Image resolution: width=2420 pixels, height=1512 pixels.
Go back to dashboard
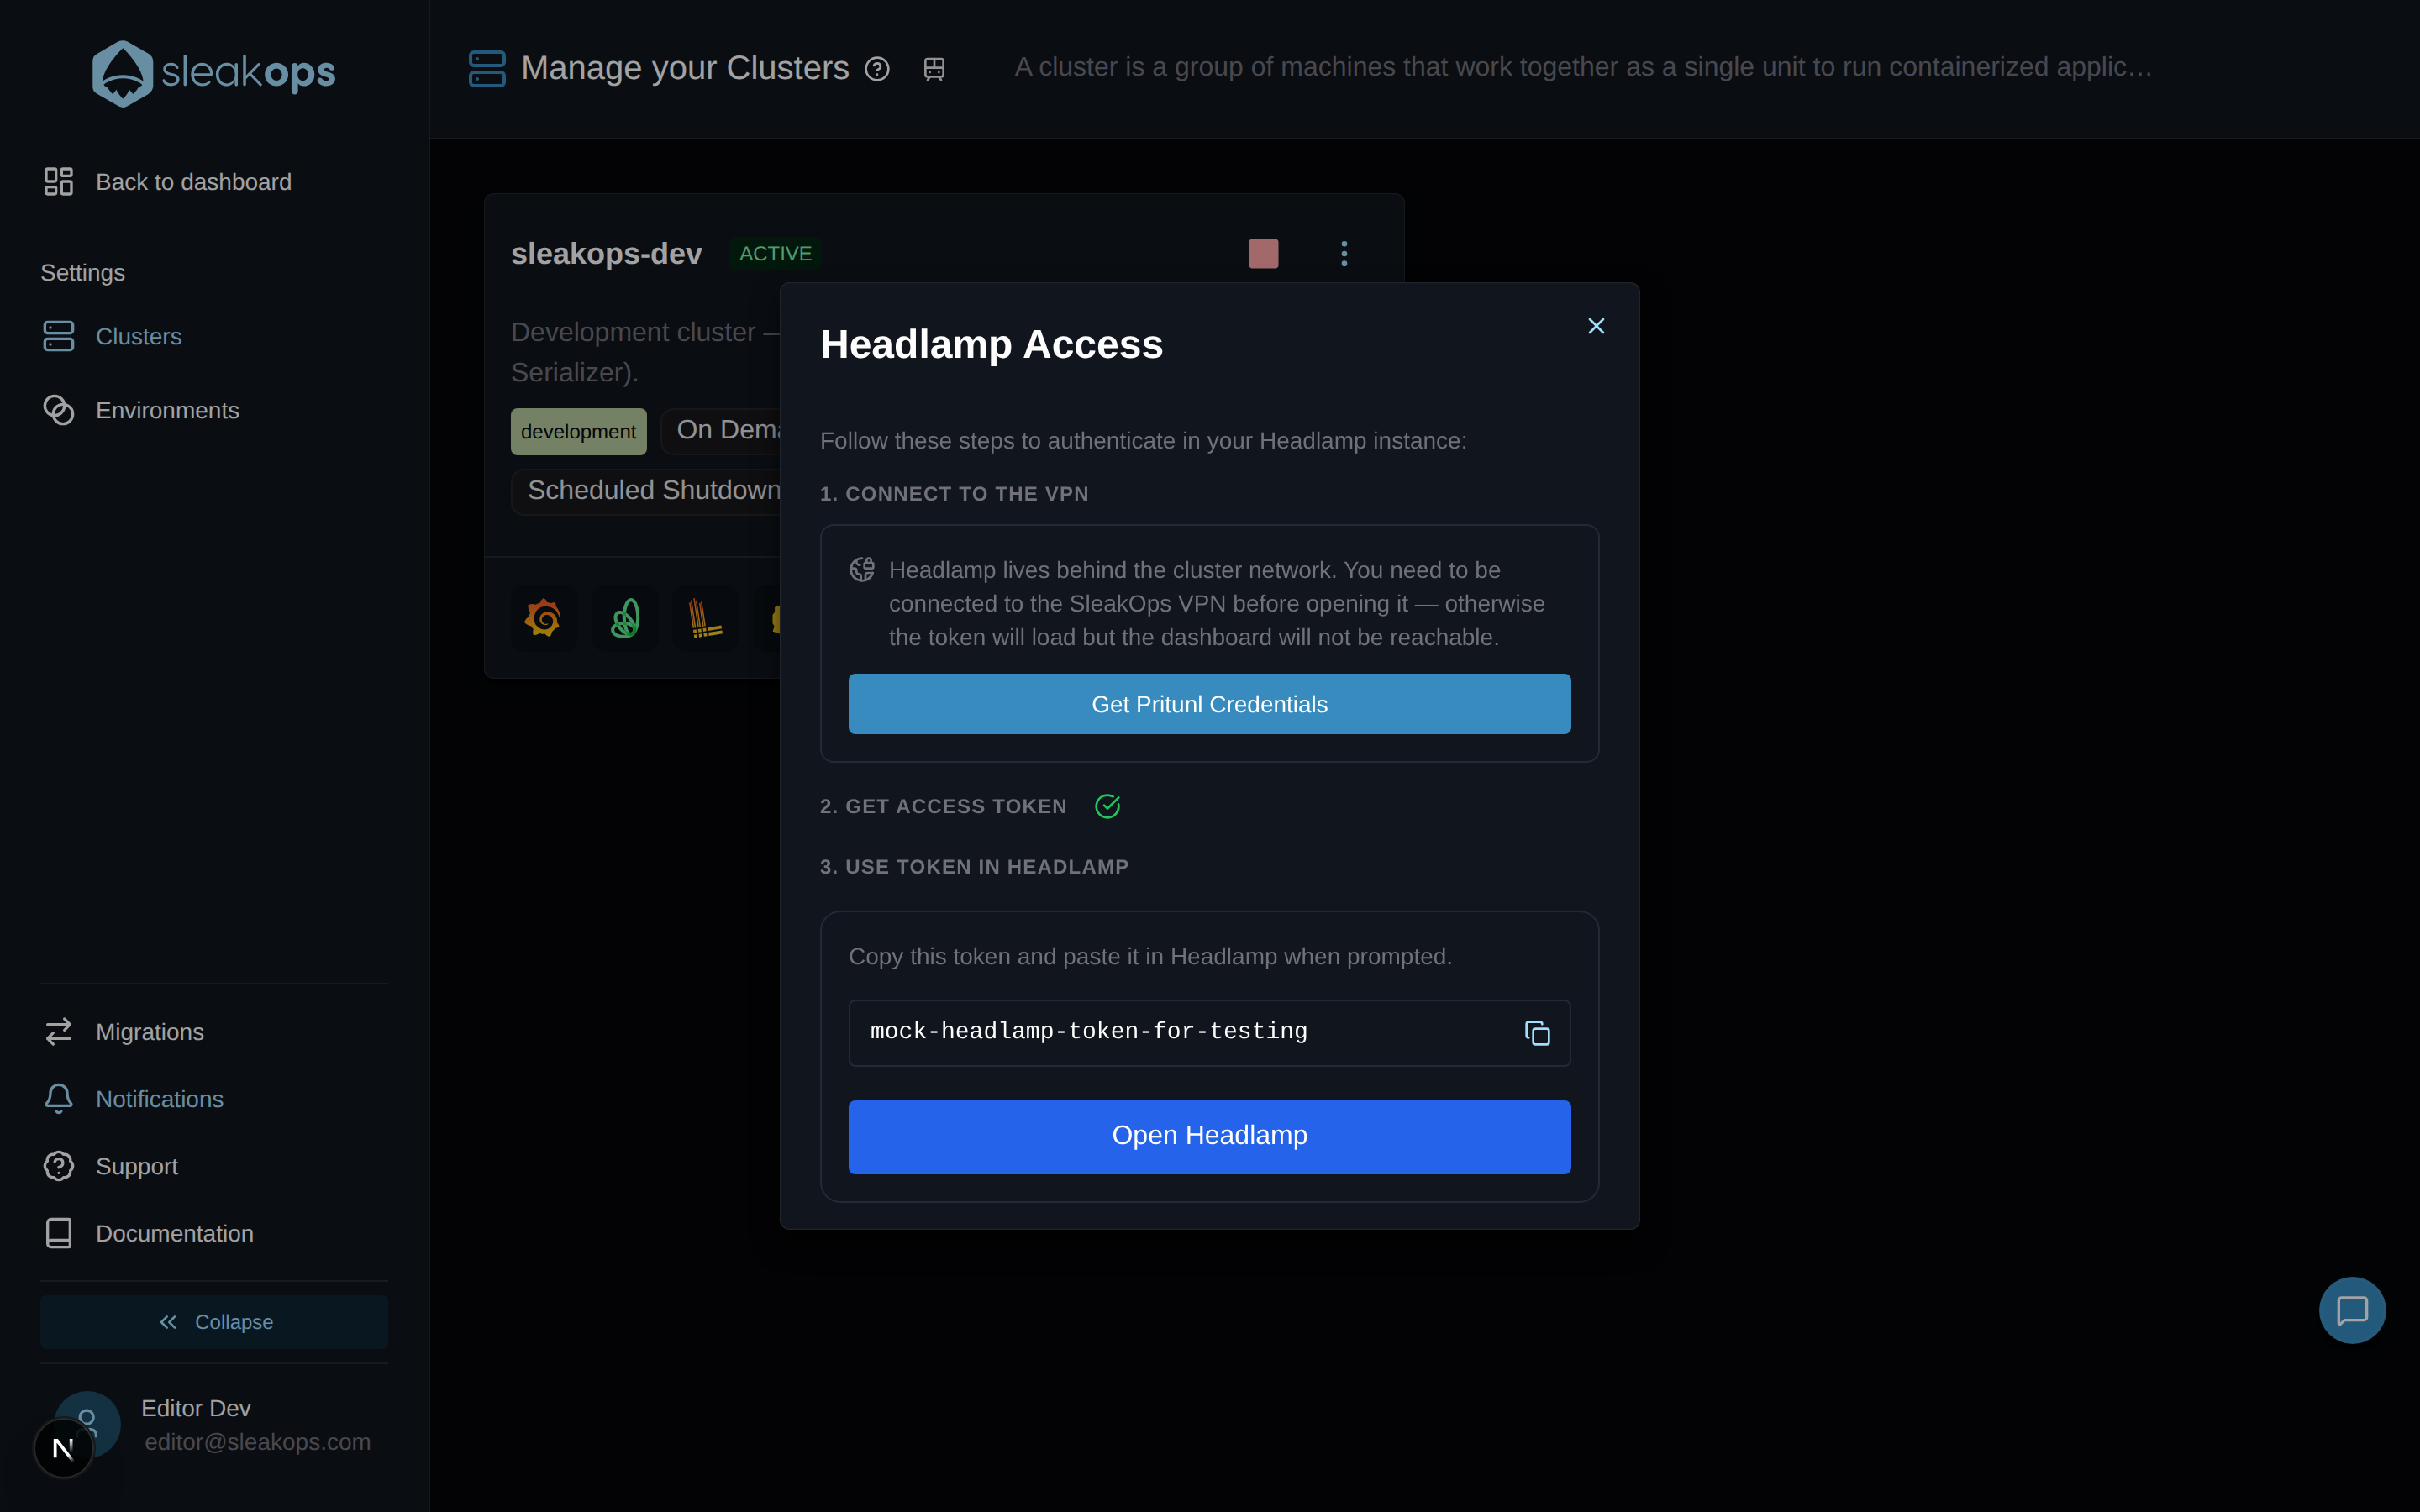pos(168,182)
